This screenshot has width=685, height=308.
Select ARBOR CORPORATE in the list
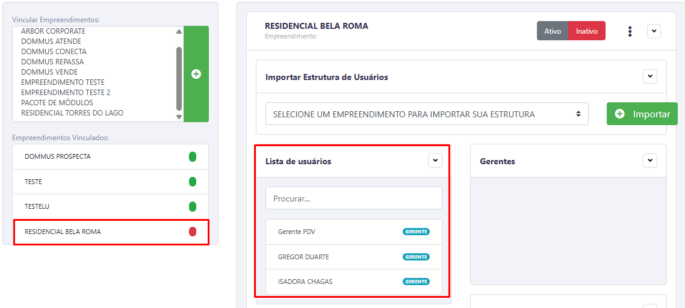click(x=53, y=31)
